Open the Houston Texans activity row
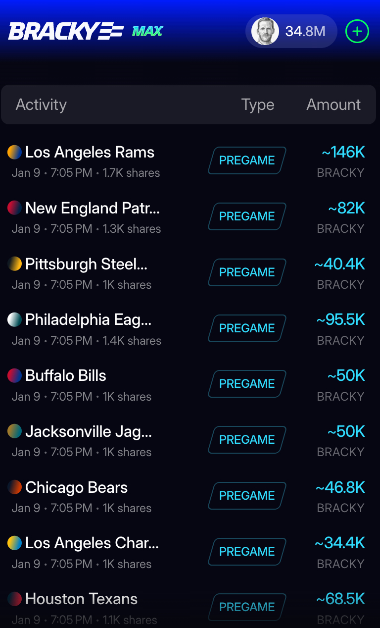The height and width of the screenshot is (628, 380). 82,599
